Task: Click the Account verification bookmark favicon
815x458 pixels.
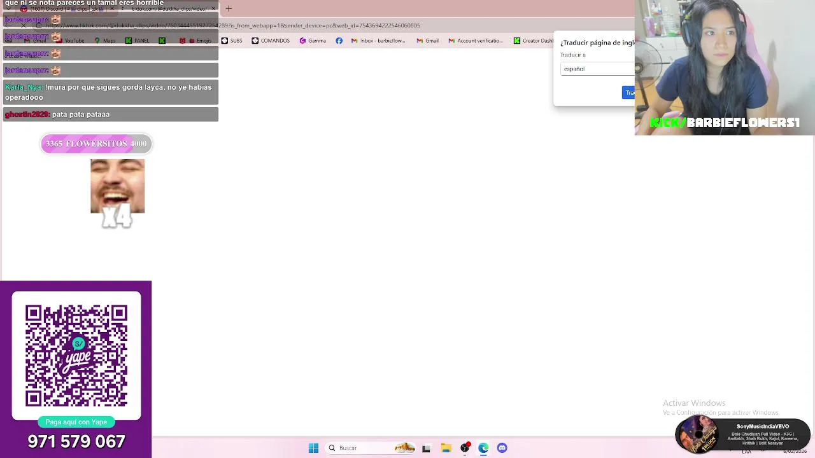Action: [x=451, y=41]
